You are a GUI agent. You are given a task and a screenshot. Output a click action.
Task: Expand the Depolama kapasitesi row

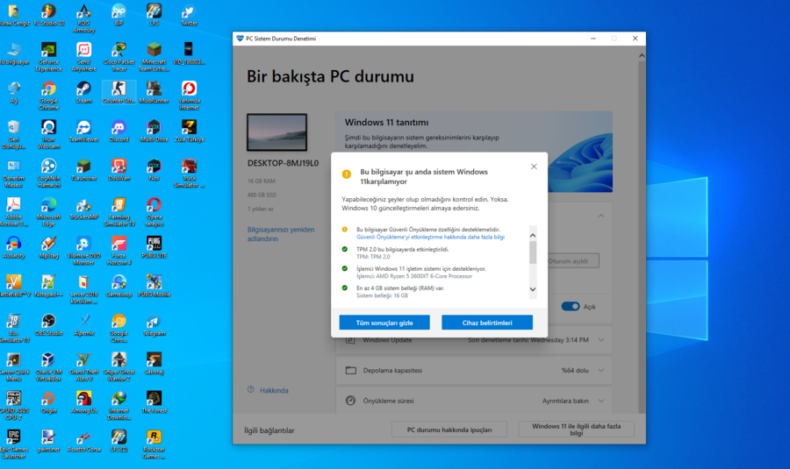(474, 370)
